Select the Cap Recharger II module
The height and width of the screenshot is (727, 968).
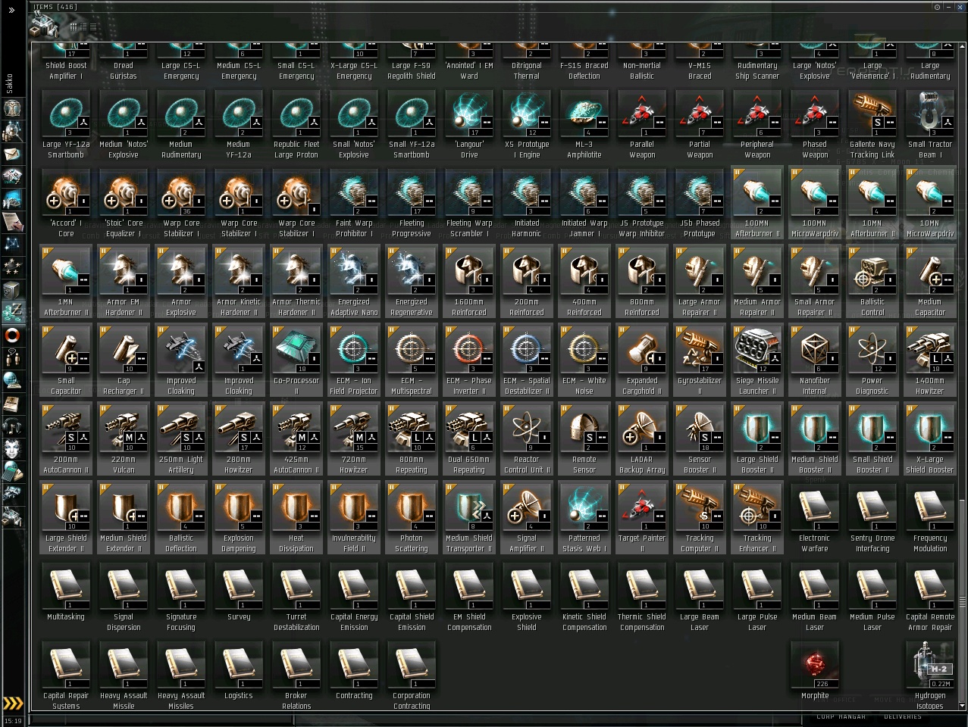point(124,360)
